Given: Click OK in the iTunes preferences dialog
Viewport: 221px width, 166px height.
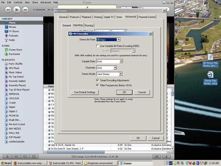Looking at the screenshot, I should coord(138,138).
